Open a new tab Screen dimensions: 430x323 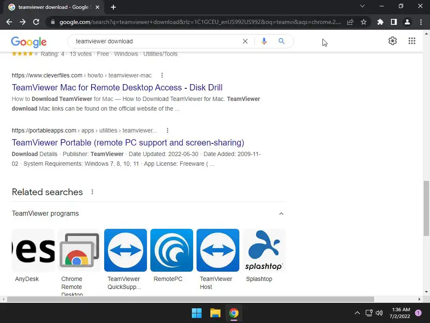pyautogui.click(x=113, y=7)
